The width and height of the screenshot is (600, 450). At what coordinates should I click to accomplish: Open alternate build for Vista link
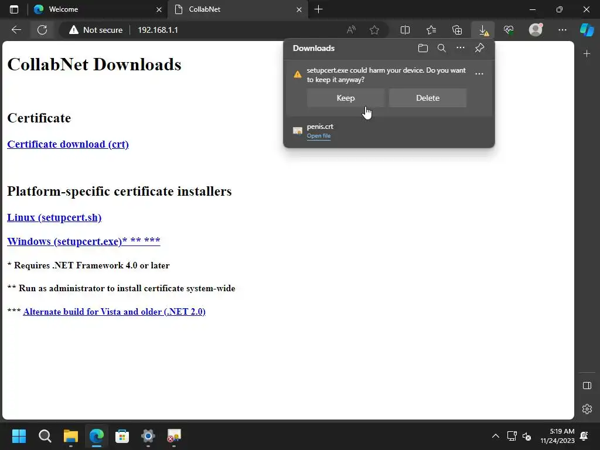pos(114,312)
